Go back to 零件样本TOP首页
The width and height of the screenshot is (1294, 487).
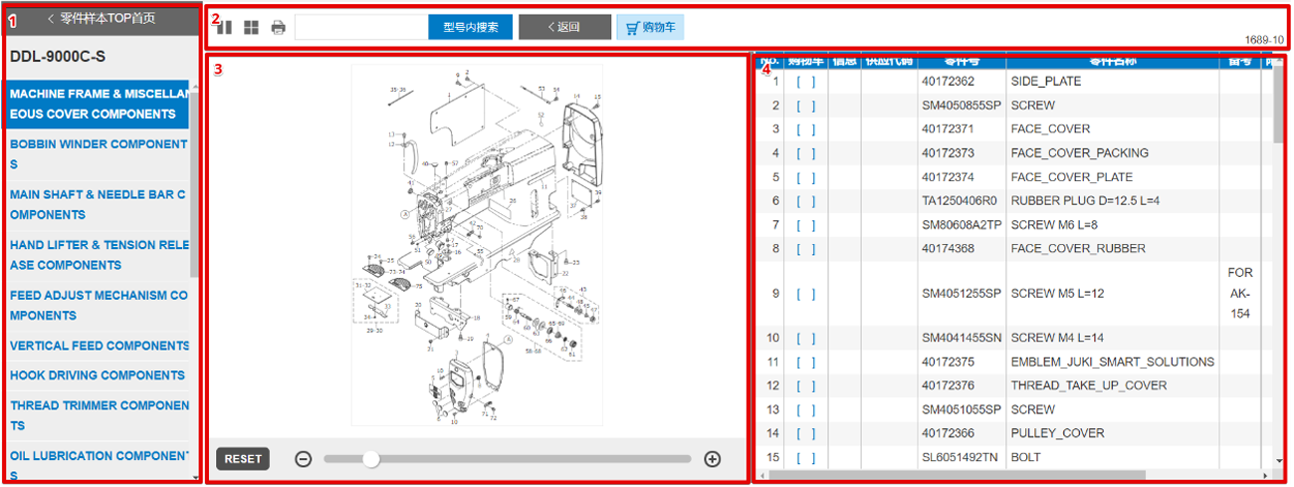pos(100,18)
